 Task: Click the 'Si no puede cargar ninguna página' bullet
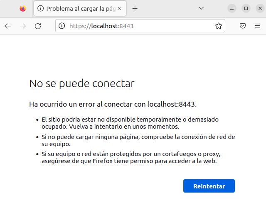pos(138,140)
